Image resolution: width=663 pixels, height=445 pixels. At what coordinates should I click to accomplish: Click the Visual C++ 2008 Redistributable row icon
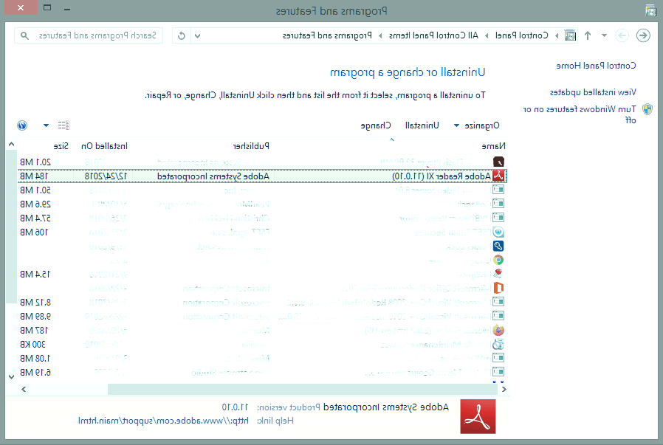(x=498, y=302)
